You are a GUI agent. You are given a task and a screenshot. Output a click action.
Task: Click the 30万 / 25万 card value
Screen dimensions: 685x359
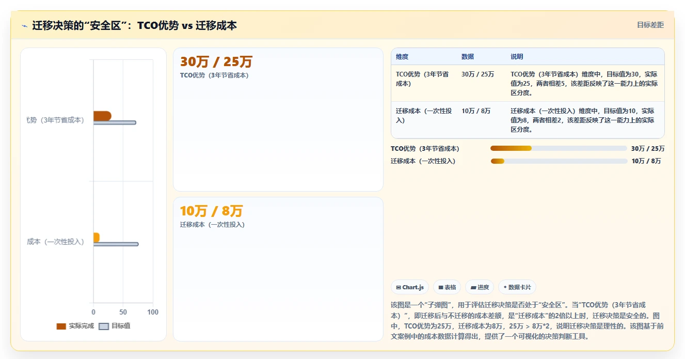click(x=216, y=62)
